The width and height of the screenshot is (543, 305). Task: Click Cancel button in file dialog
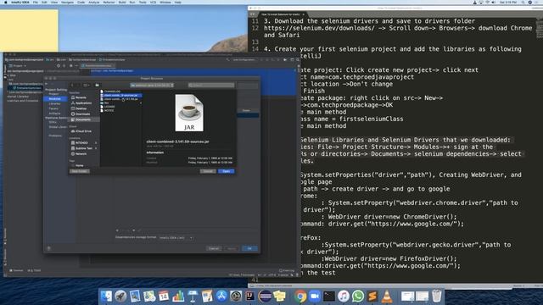208,171
